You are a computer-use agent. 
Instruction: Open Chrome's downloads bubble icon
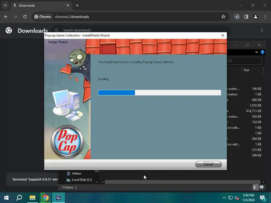tap(237, 17)
